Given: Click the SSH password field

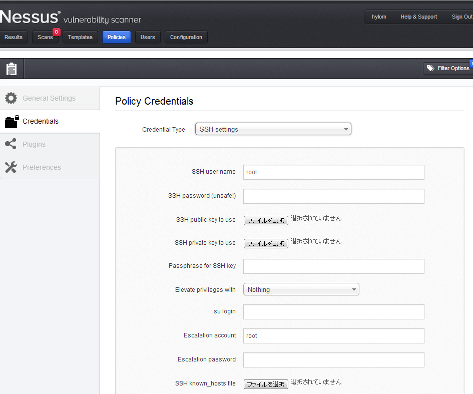Looking at the screenshot, I should tap(334, 196).
